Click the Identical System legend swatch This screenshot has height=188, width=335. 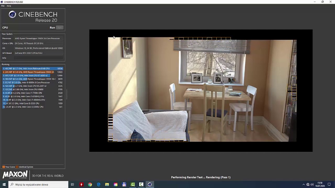(x=17, y=167)
